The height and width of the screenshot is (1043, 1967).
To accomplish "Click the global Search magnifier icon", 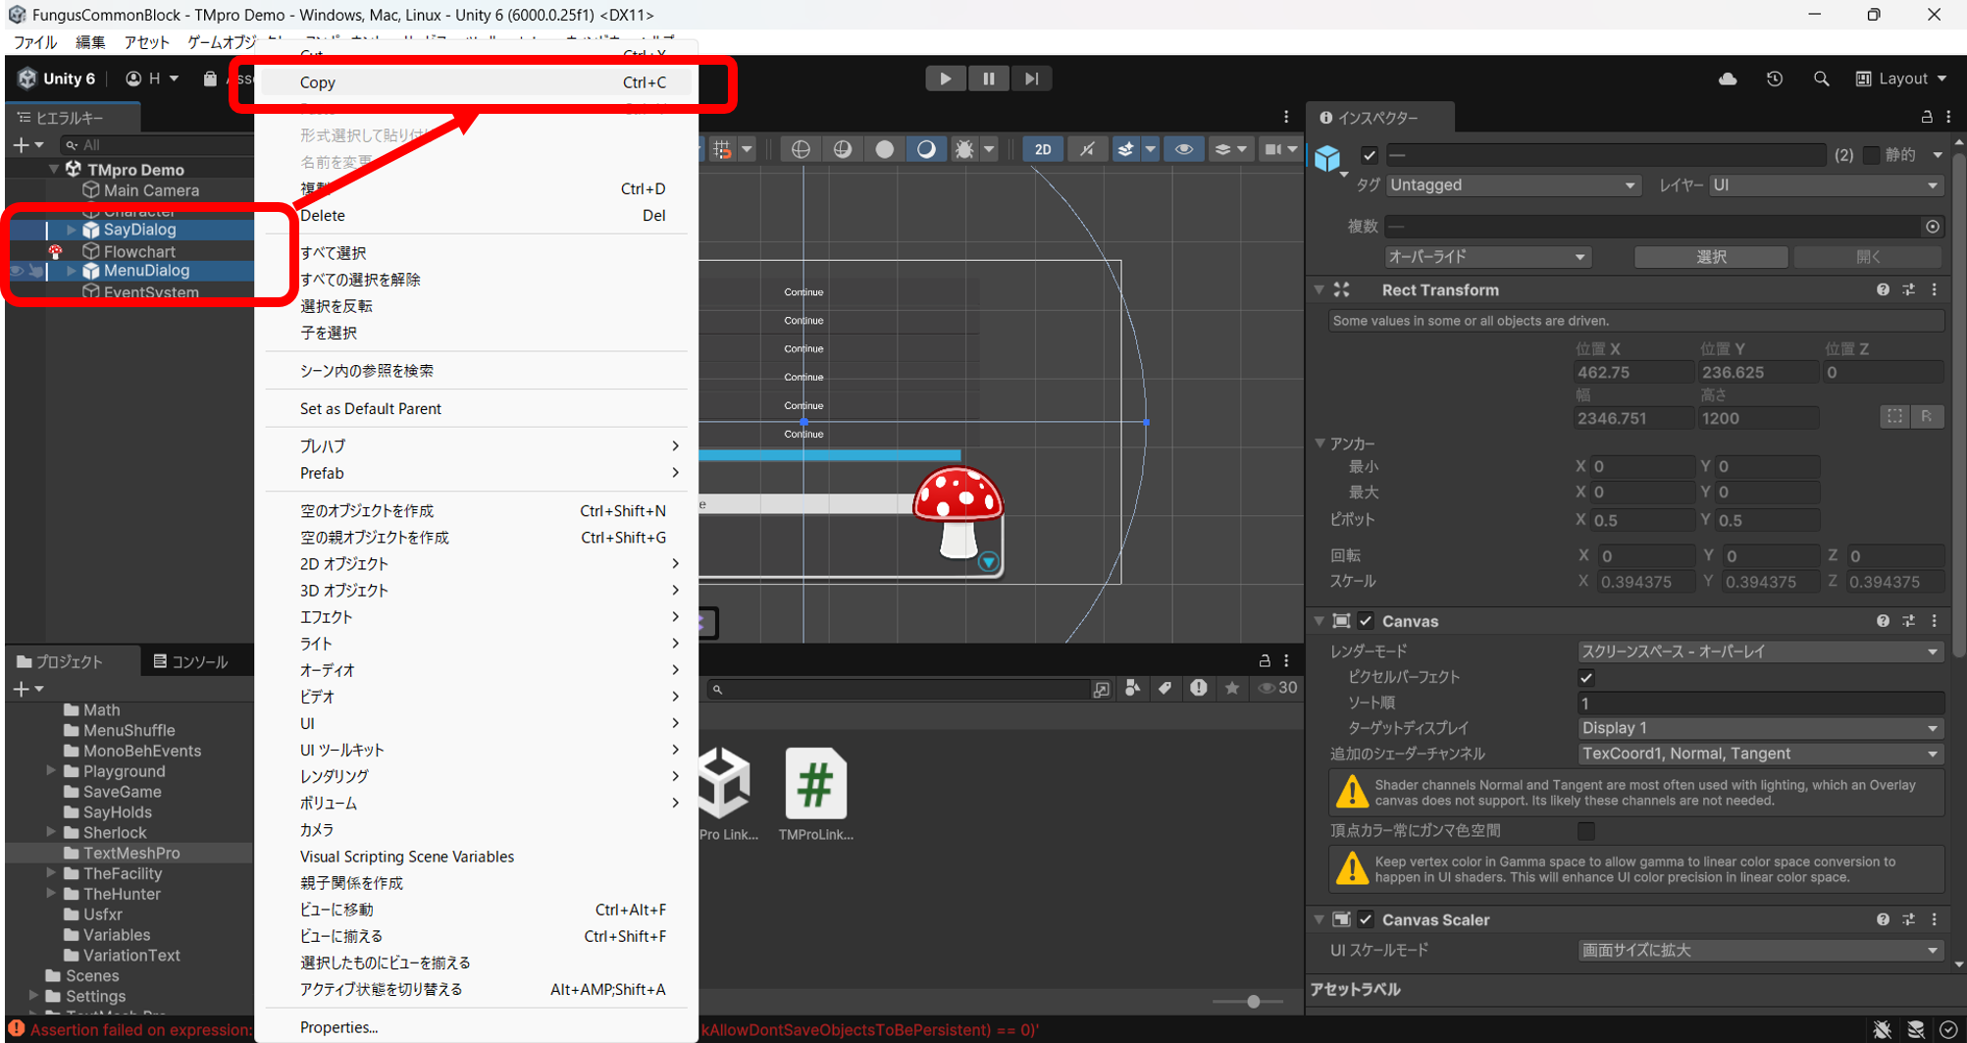I will click(1821, 78).
